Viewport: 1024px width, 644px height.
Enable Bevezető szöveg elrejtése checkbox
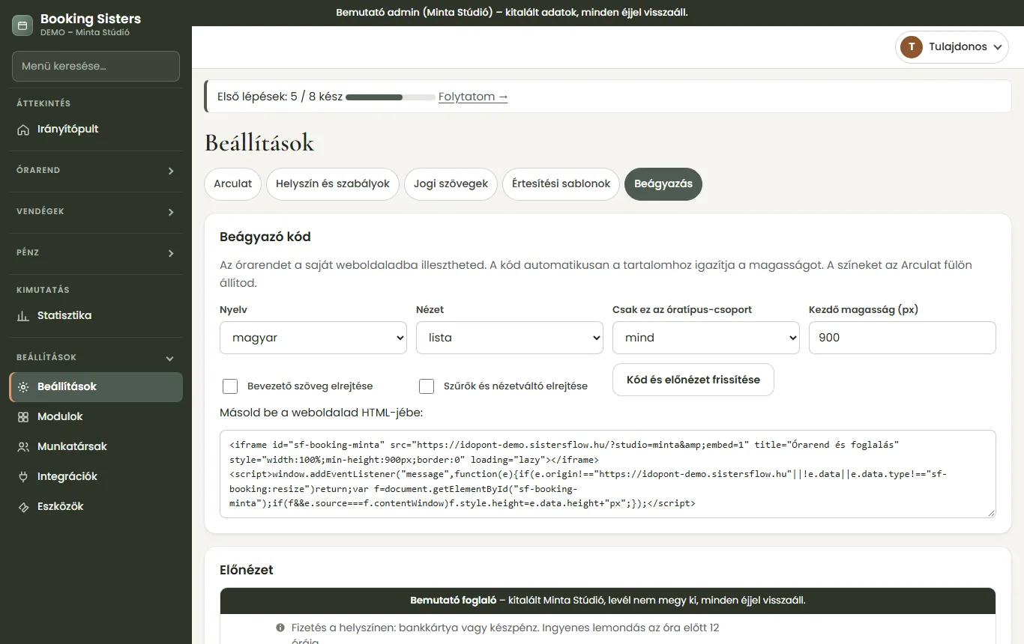(230, 386)
